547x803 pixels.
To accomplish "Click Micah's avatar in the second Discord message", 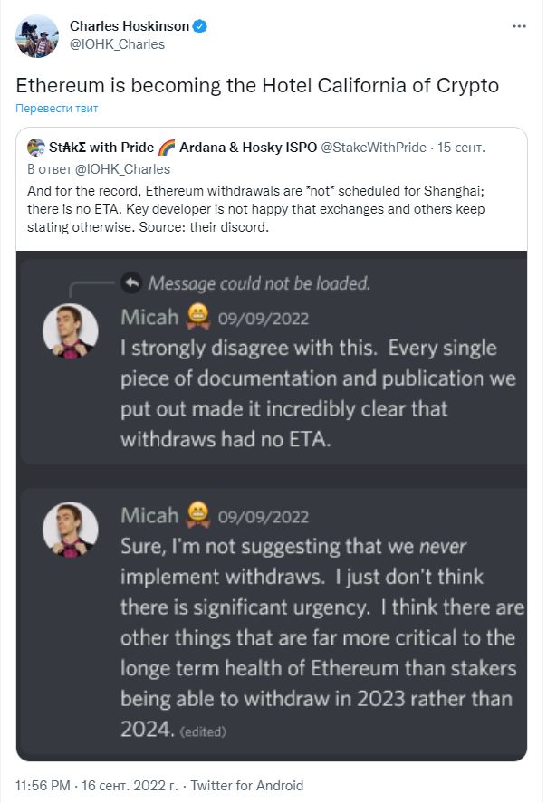I will [71, 529].
